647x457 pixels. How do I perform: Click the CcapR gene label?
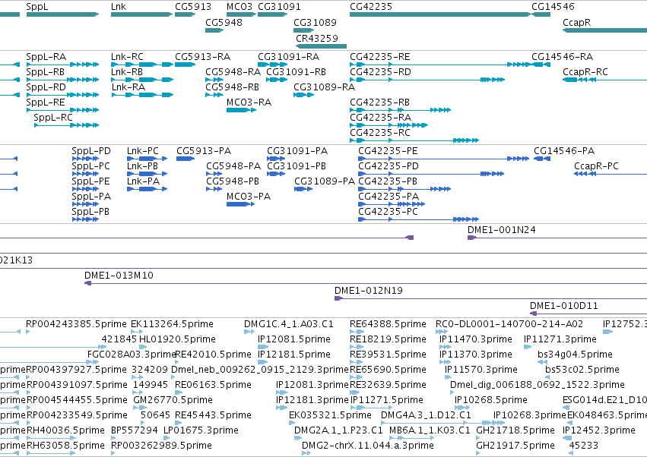pyautogui.click(x=576, y=22)
